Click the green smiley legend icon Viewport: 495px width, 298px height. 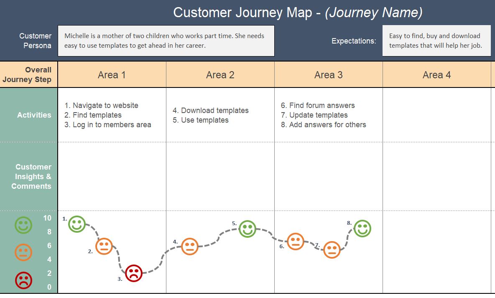point(23,225)
